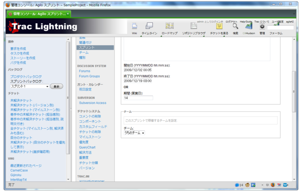This screenshot has width=303, height=195.
Task: Open フォーラム navigation link
Action: coord(276,34)
